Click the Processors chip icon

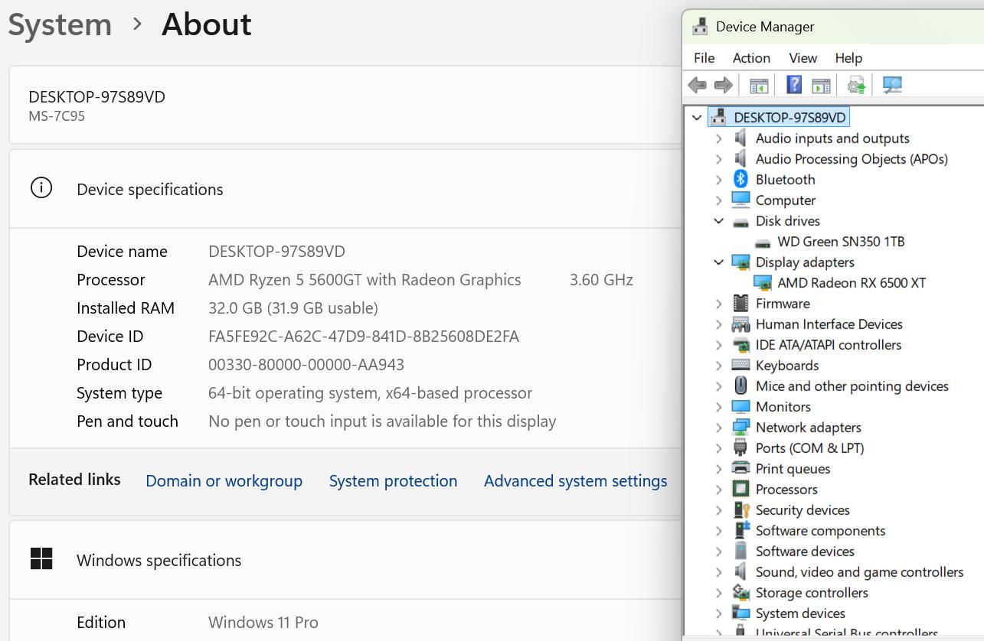coord(740,489)
